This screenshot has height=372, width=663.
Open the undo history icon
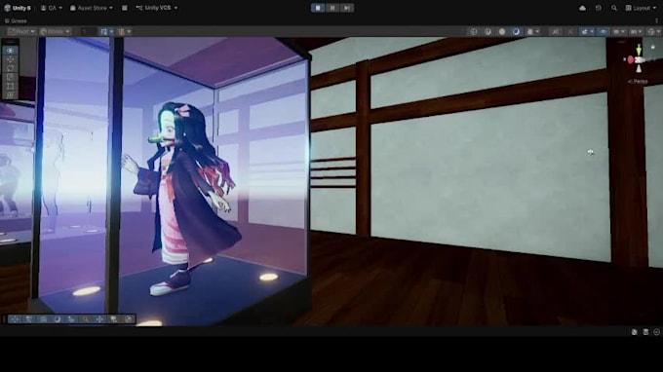pyautogui.click(x=599, y=8)
